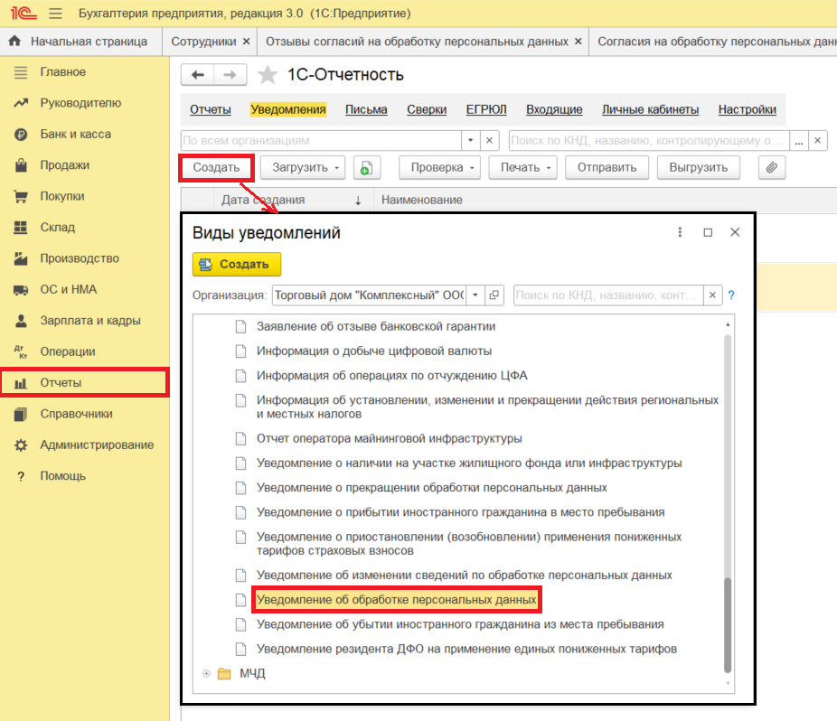Click the three-dot menu in Виды уведомлений dialog
837x721 pixels.
pyautogui.click(x=681, y=232)
